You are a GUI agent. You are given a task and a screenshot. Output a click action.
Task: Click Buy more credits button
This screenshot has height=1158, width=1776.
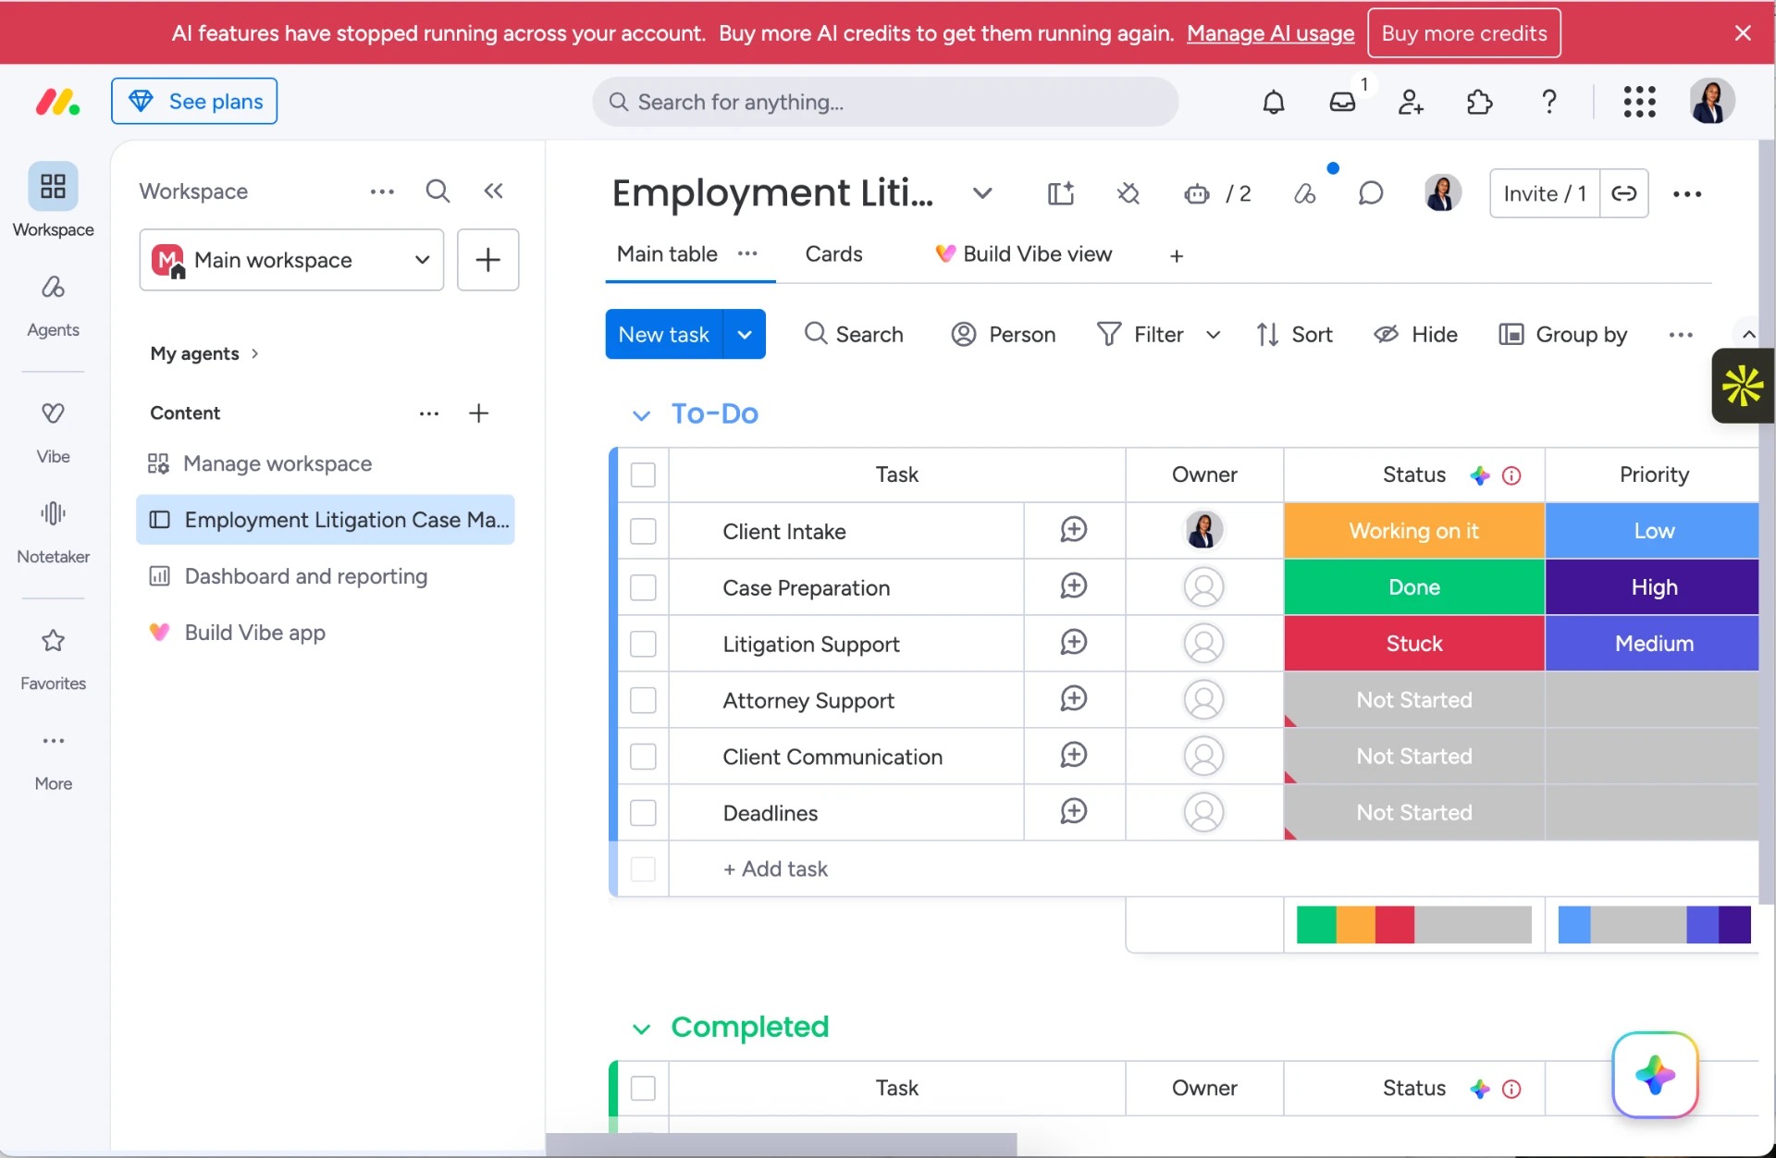click(1463, 33)
